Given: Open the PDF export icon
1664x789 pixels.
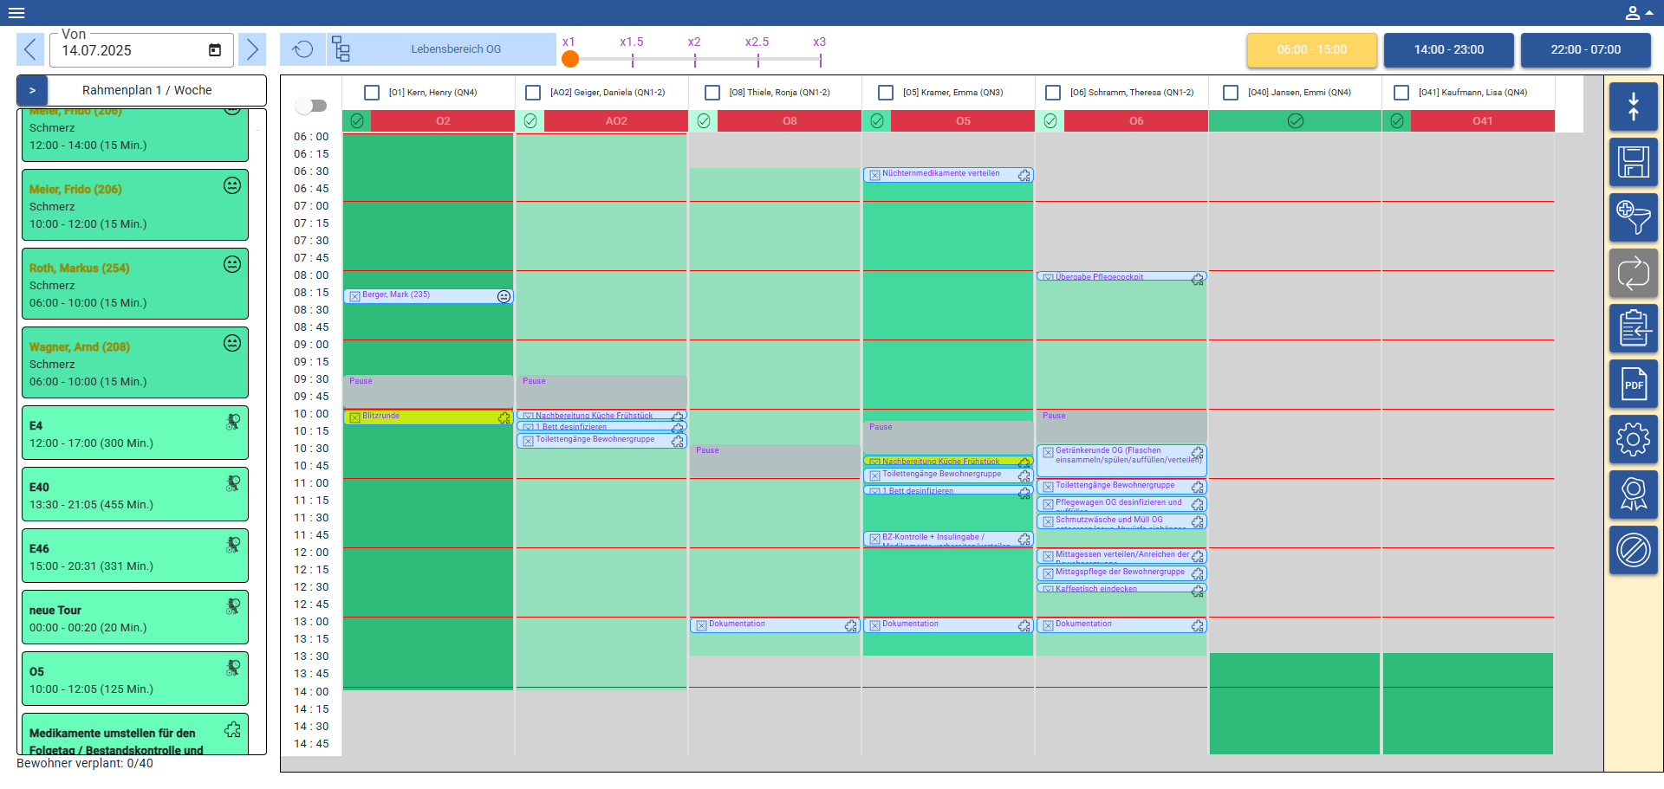Looking at the screenshot, I should pyautogui.click(x=1633, y=384).
